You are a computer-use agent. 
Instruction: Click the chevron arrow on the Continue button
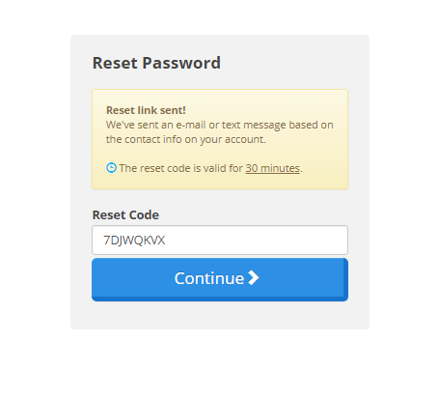click(254, 277)
